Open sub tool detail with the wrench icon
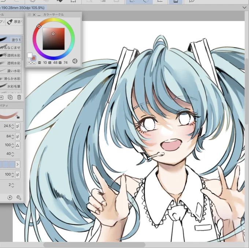The width and height of the screenshot is (249, 248). [19, 197]
